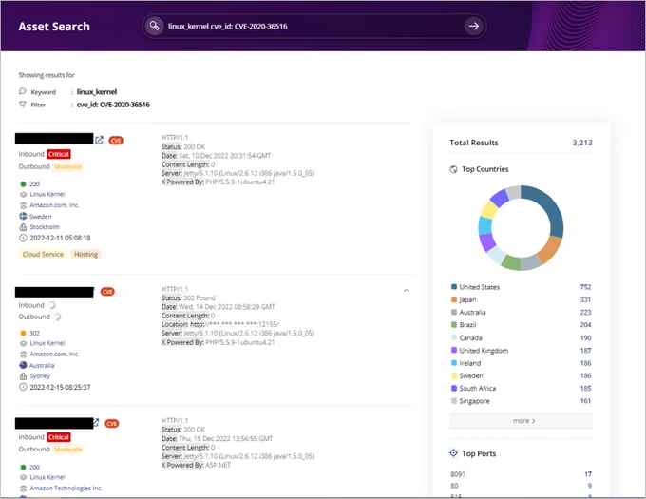The height and width of the screenshot is (499, 646).
Task: Click building icon next to Stockholm
Action: coord(23,227)
